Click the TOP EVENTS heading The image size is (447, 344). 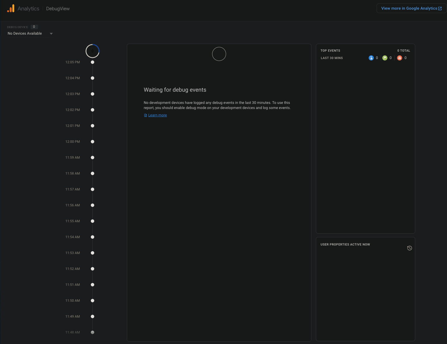tap(330, 51)
